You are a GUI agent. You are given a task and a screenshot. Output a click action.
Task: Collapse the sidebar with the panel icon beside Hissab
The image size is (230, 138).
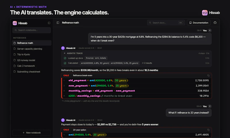point(49,23)
